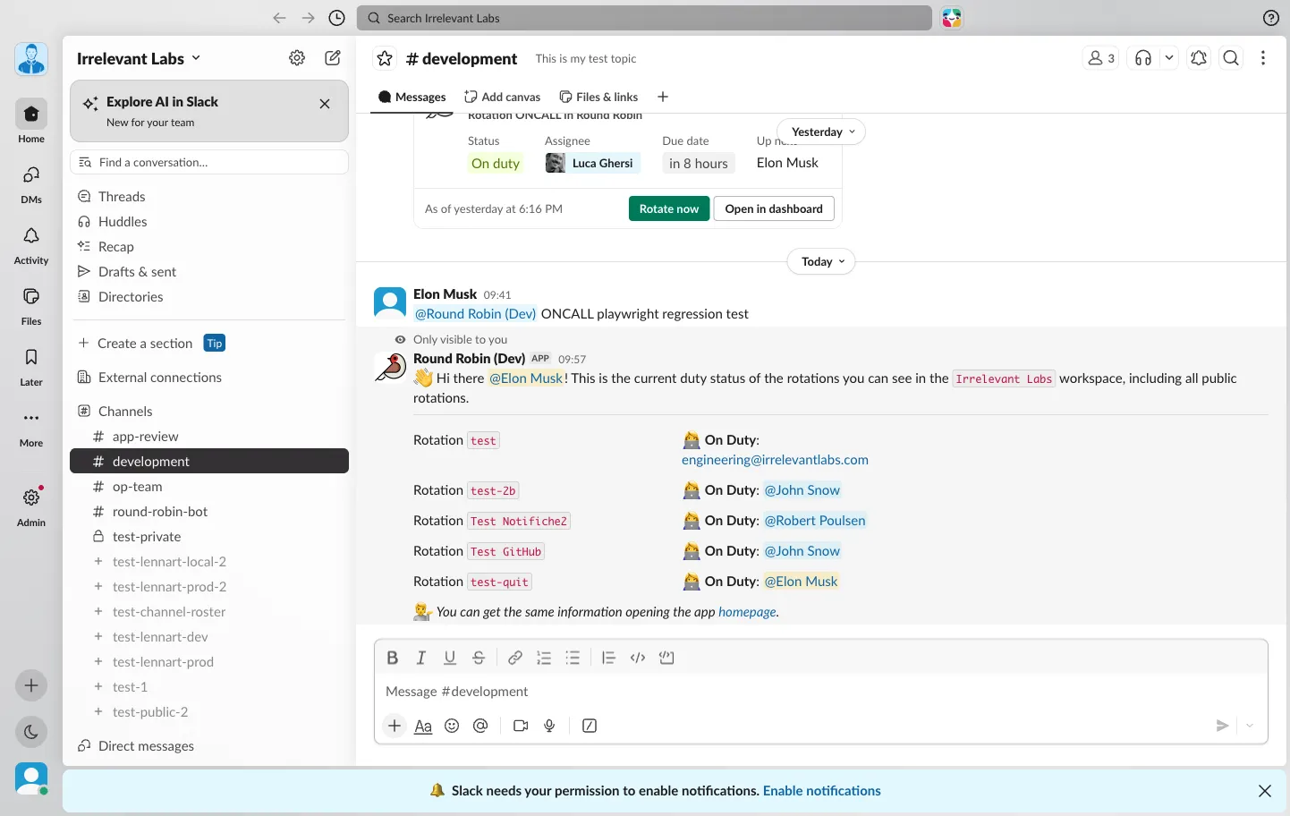This screenshot has width=1290, height=816.
Task: Close the notifications permission bar
Action: tap(1265, 791)
